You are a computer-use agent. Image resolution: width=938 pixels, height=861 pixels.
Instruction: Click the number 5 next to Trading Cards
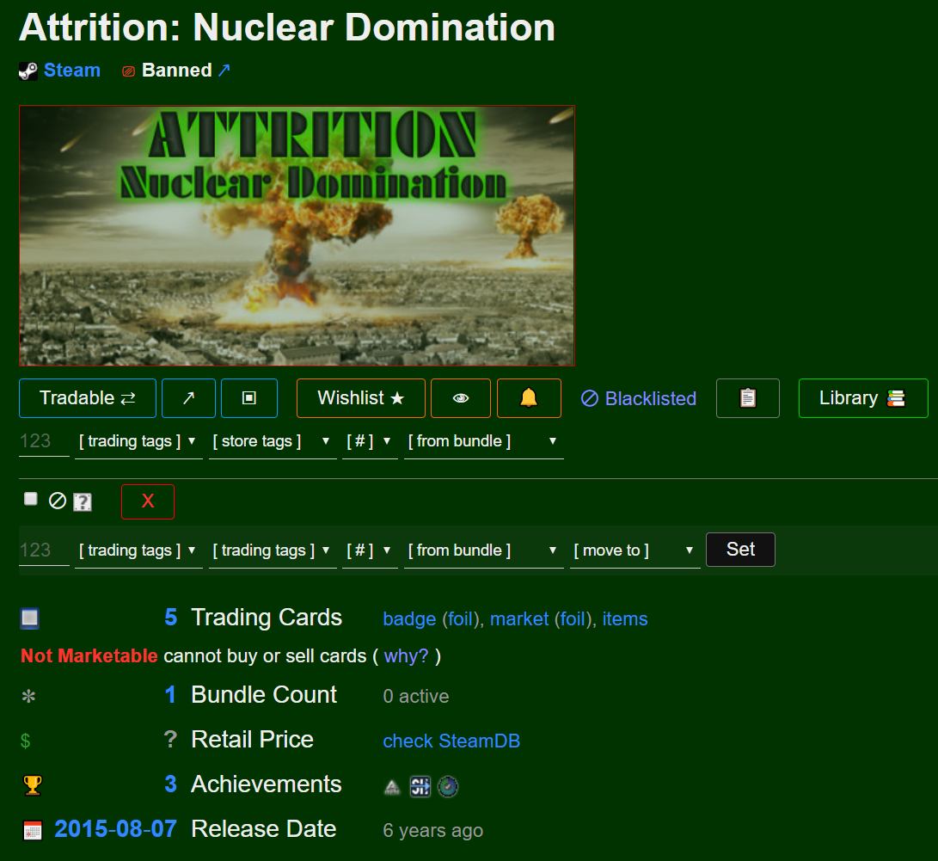click(x=170, y=618)
